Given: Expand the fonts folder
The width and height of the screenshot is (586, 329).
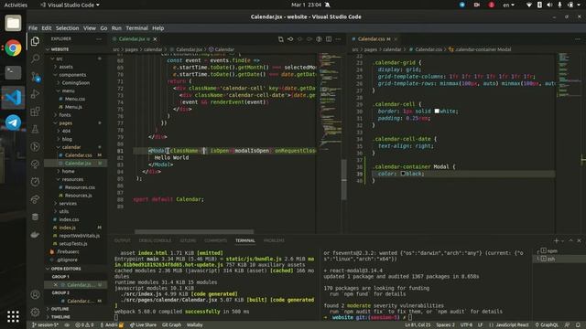Looking at the screenshot, I should [x=76, y=115].
